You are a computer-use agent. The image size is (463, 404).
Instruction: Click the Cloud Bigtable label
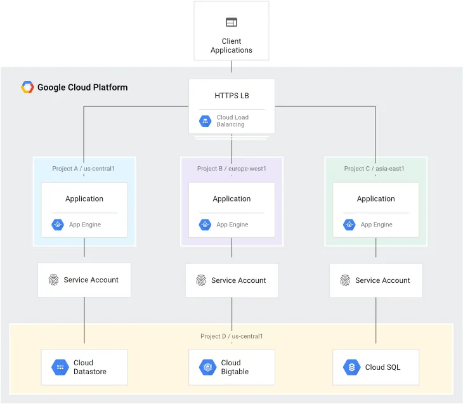(235, 367)
